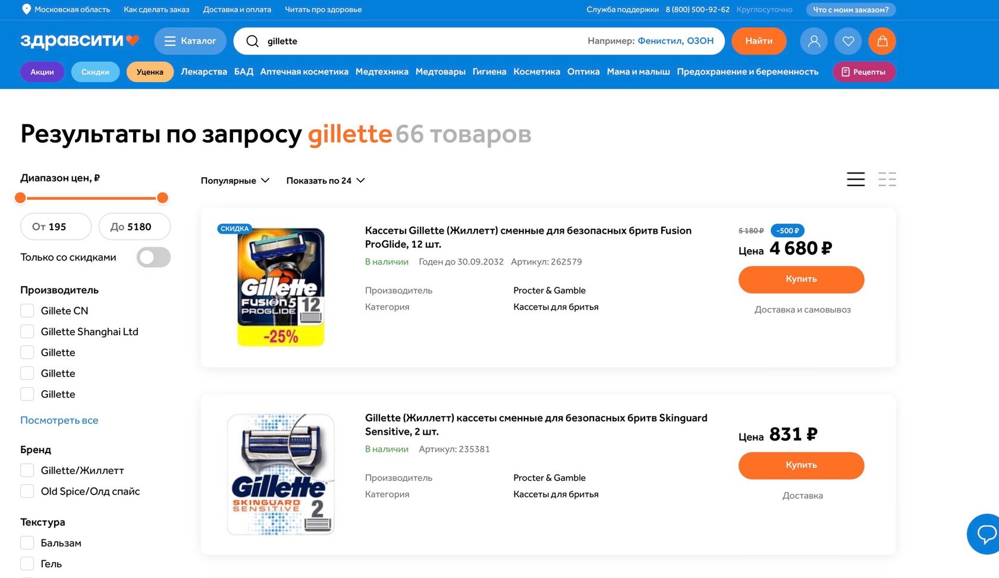Image resolution: width=999 pixels, height=578 pixels.
Task: Click the 'Посмотреть все' manufacturers link
Action: (x=59, y=420)
